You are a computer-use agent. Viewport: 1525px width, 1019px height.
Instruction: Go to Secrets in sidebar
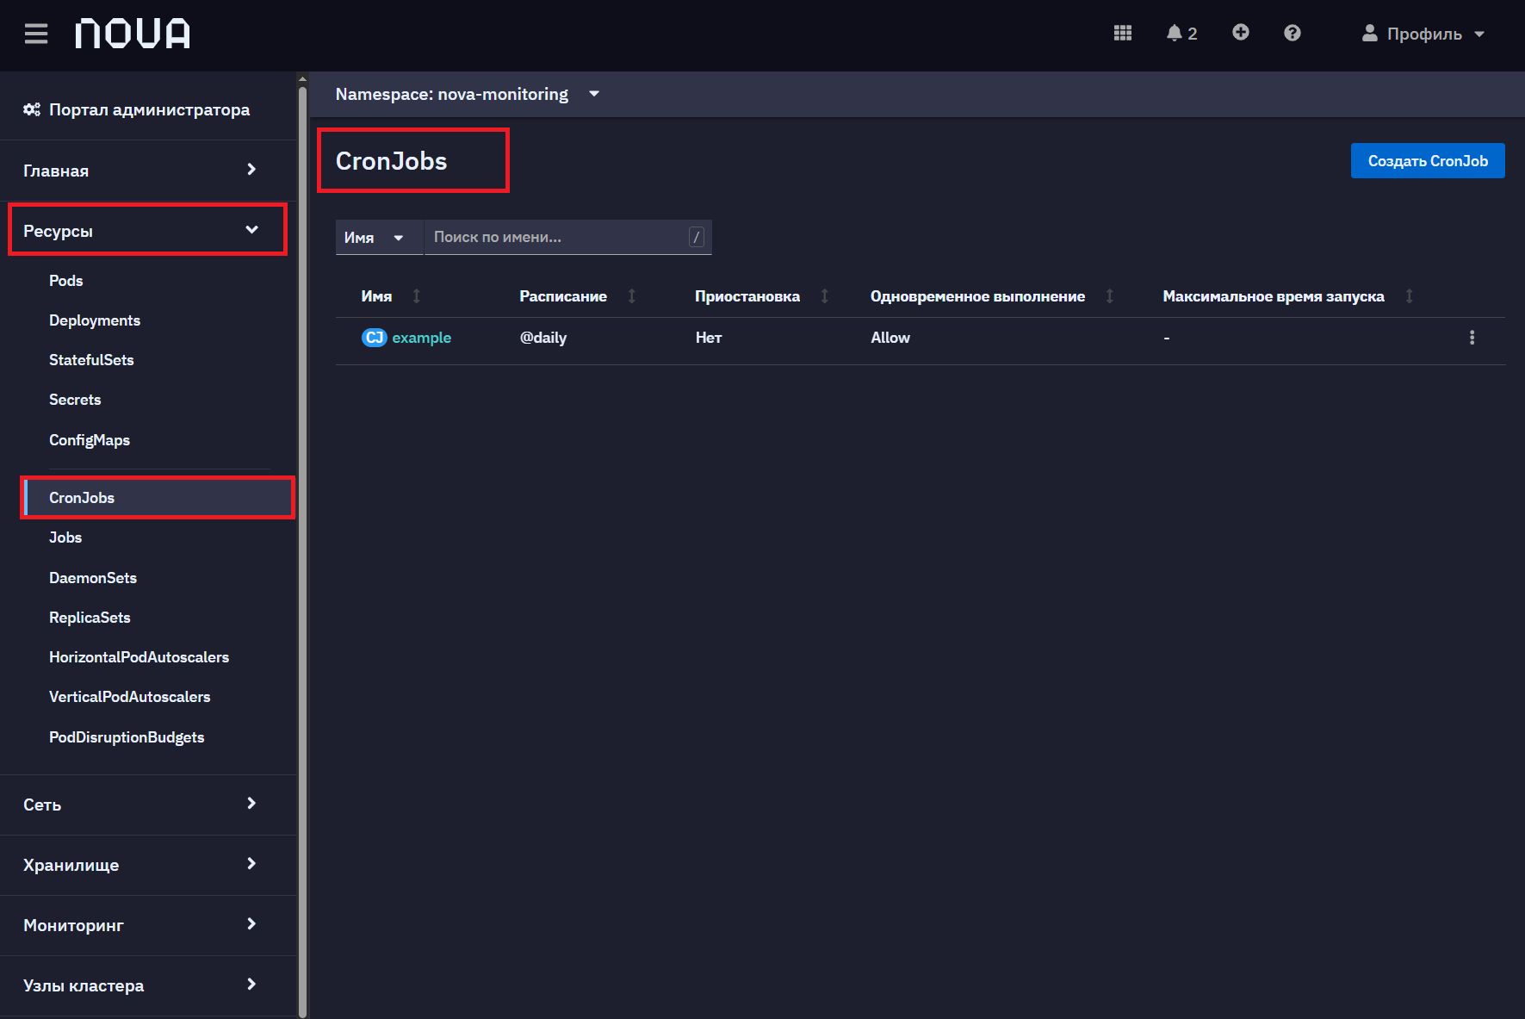point(75,400)
